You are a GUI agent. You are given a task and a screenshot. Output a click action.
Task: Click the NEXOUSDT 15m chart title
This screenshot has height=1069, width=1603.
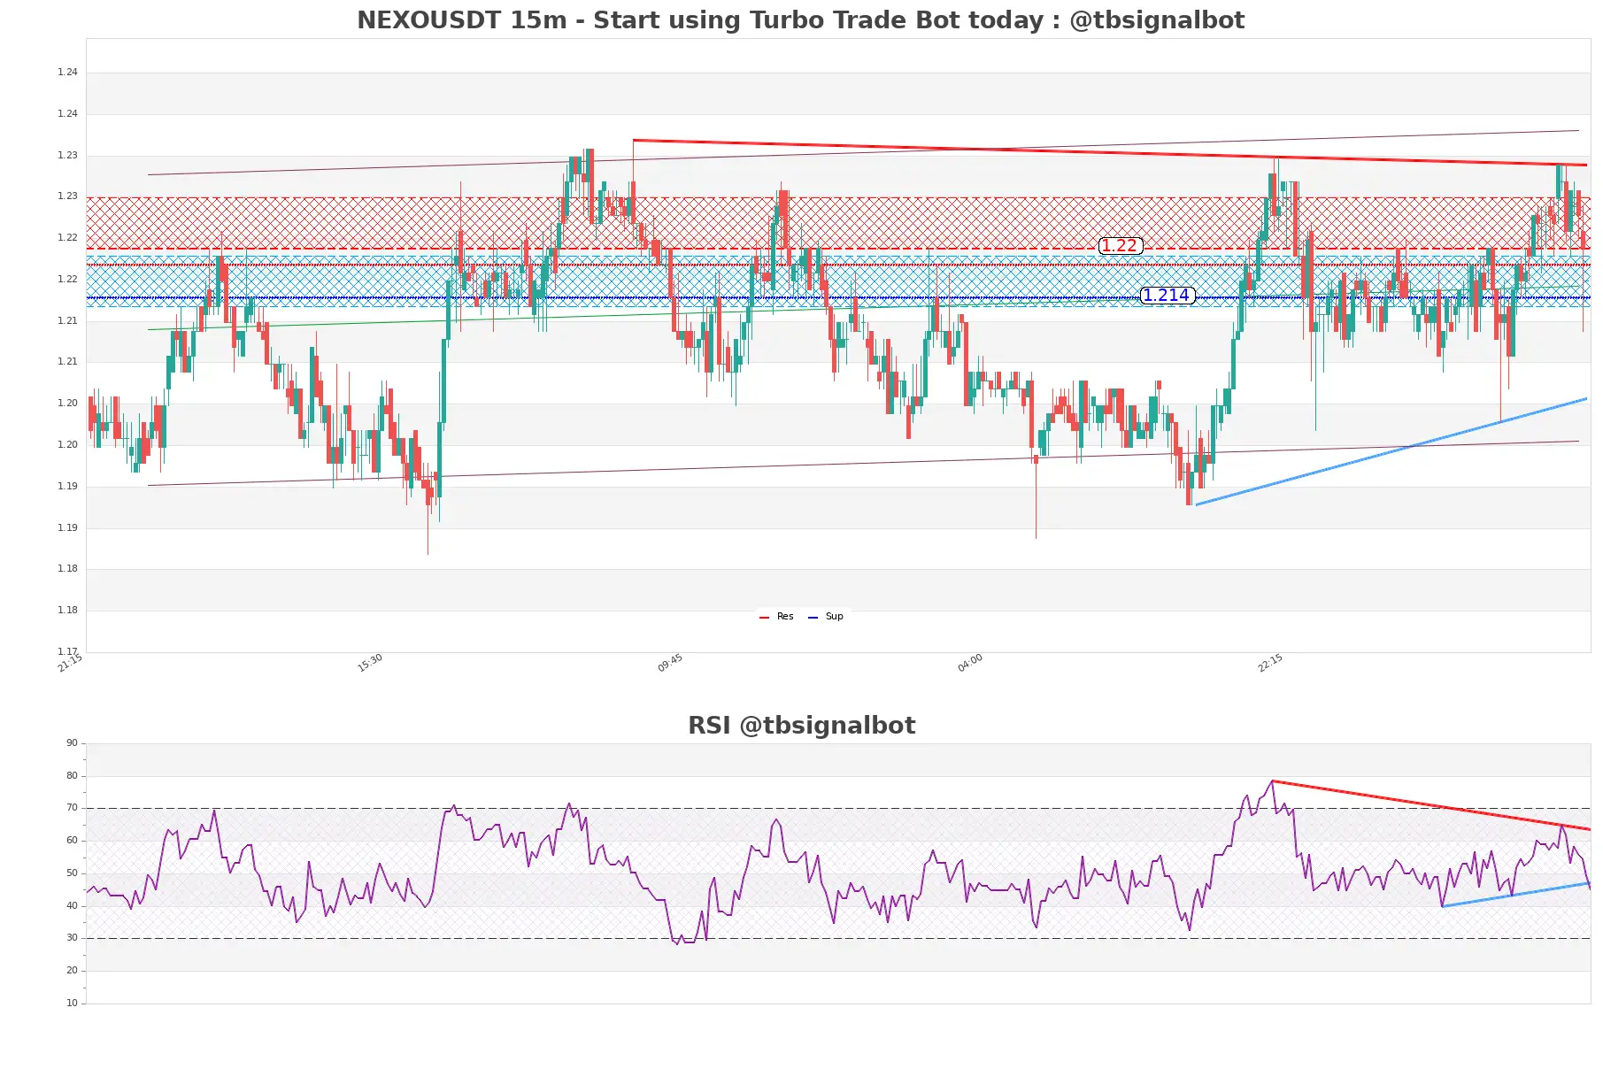coord(800,20)
